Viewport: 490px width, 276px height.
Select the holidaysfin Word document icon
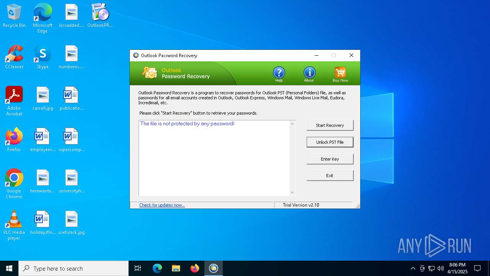pyautogui.click(x=42, y=223)
